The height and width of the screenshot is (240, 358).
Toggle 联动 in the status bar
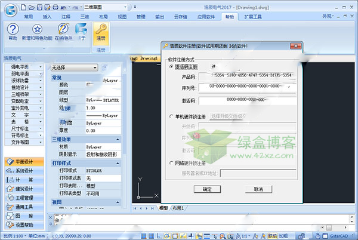(272, 236)
